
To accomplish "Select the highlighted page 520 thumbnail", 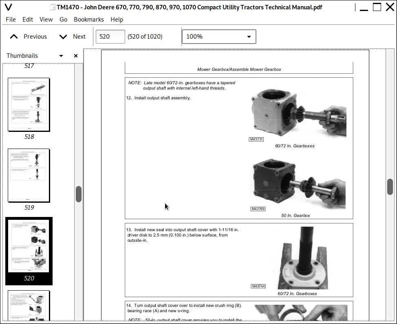I will pyautogui.click(x=29, y=246).
